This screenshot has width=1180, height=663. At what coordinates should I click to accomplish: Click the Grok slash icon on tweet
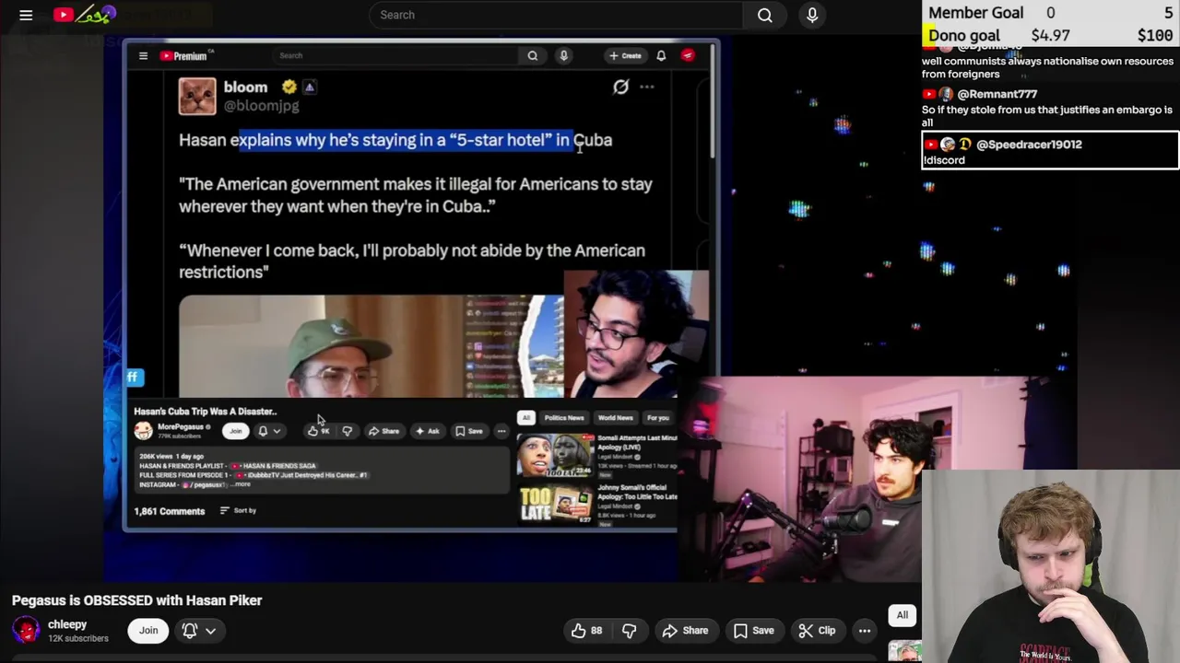(620, 87)
